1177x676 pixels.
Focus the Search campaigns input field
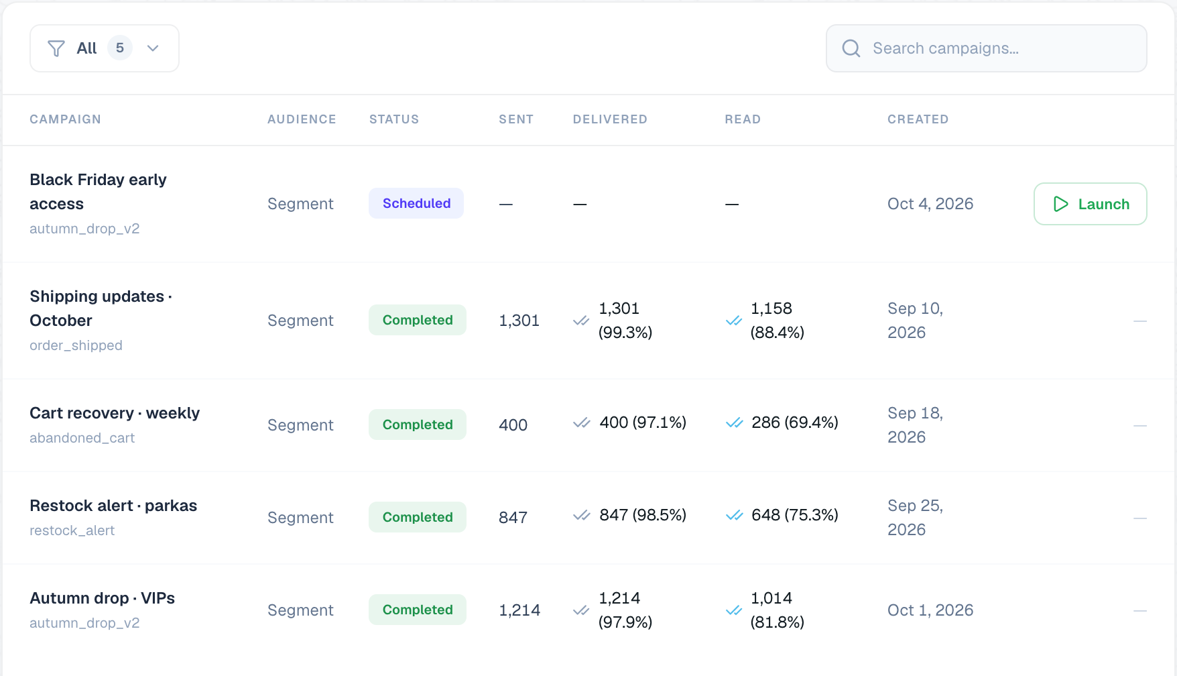[x=986, y=48]
